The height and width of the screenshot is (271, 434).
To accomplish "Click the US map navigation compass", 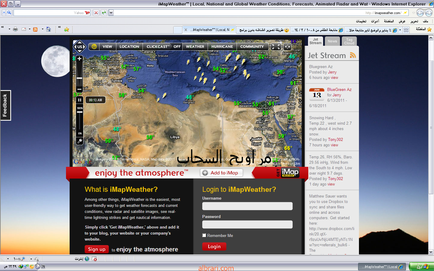I will [80, 47].
